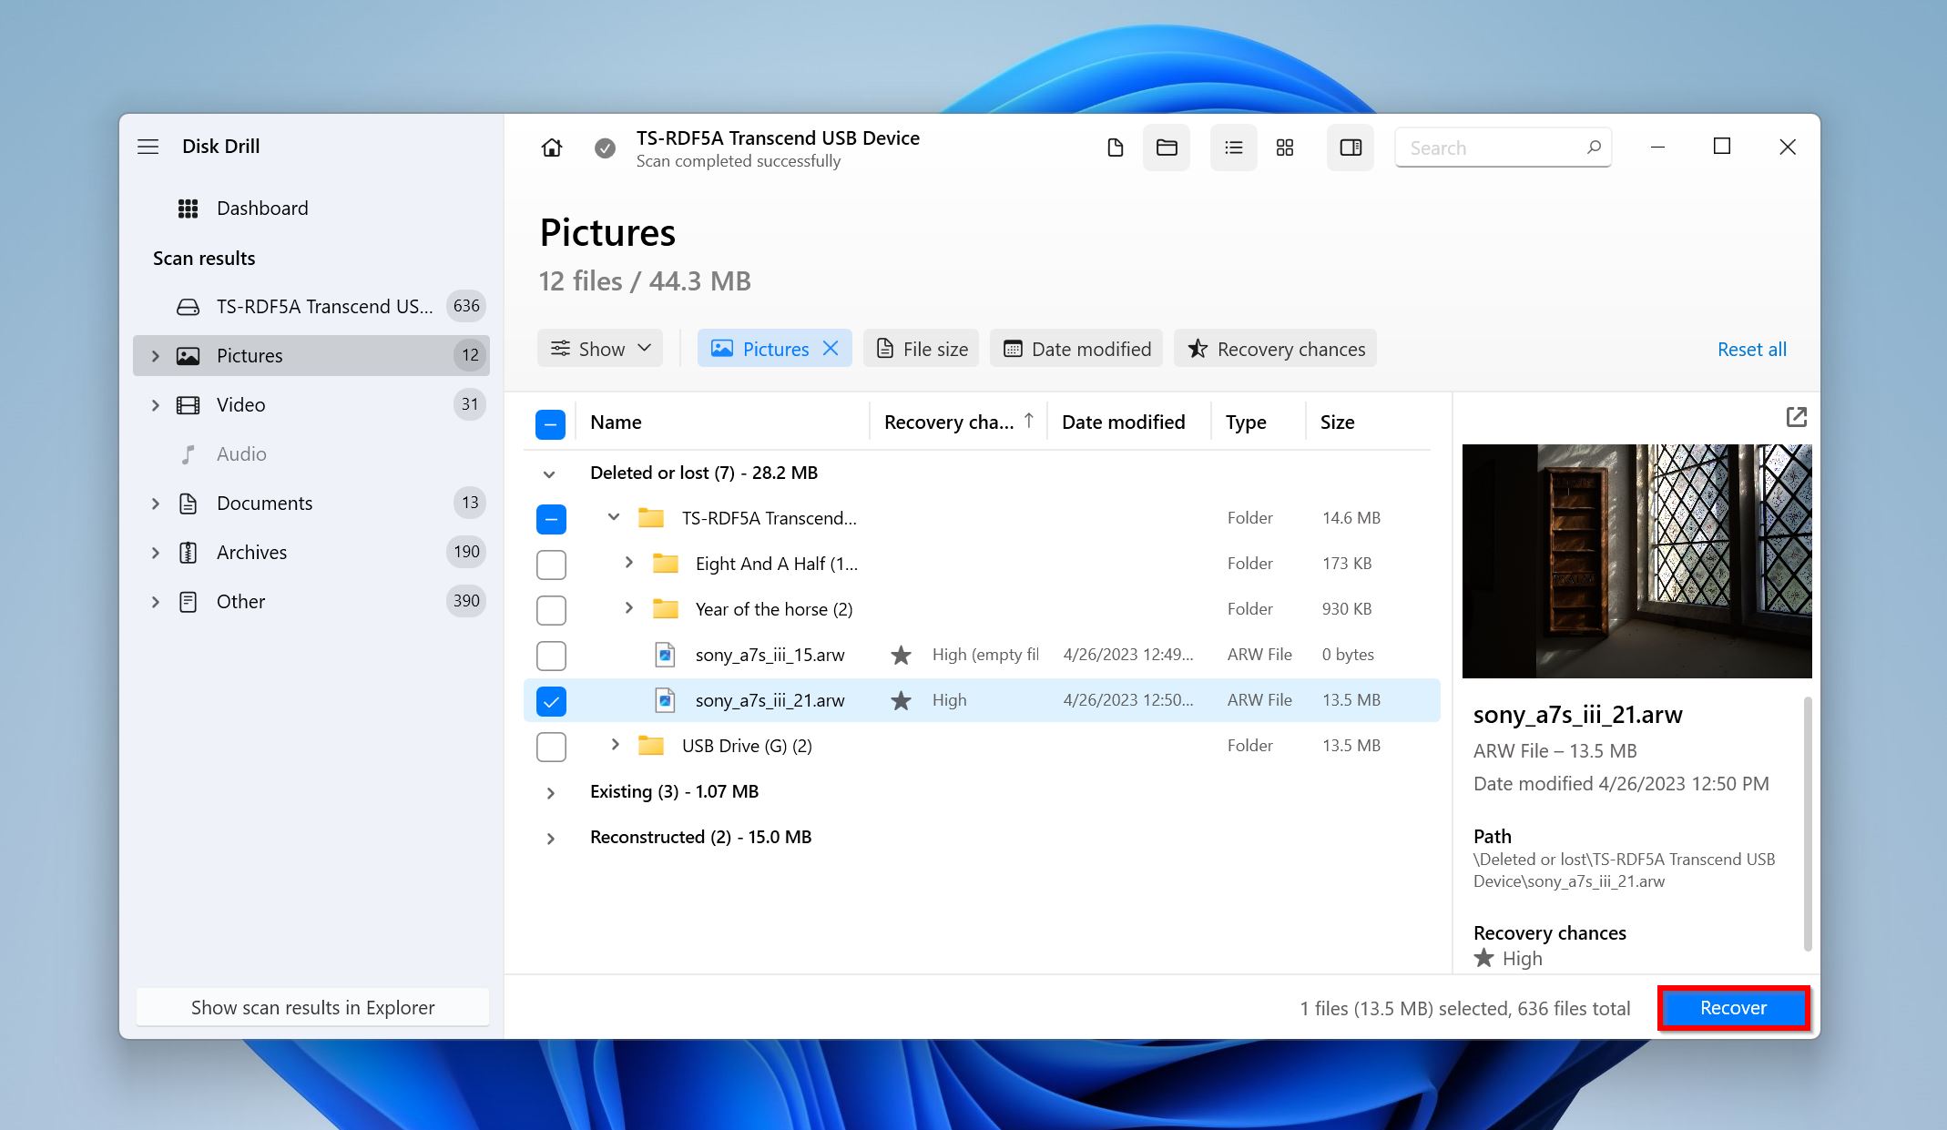Open Dashboard from the sidebar

point(261,209)
